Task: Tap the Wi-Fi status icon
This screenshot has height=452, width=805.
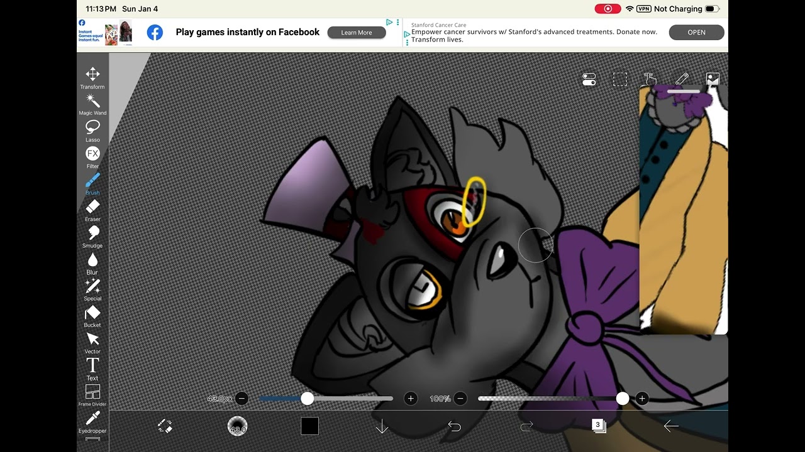Action: point(630,9)
